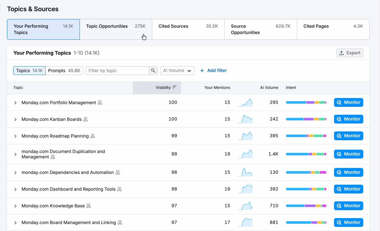Screen dimensions: 380x231
Task: Sort by the Your Mentions column header
Action: click(217, 88)
